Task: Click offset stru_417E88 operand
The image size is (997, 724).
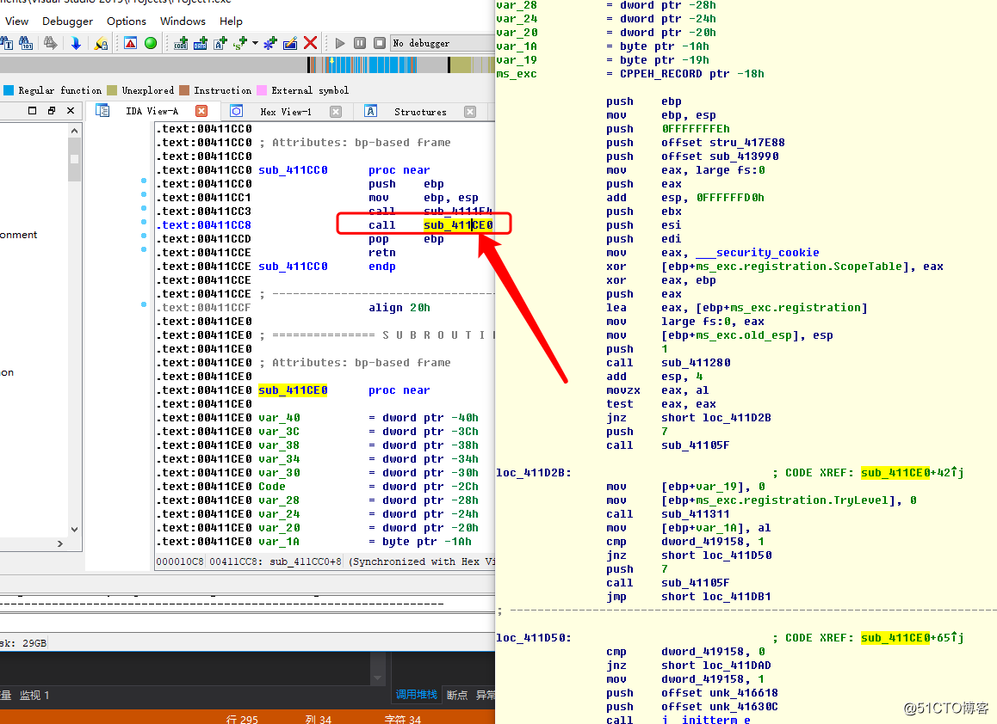Action: (723, 142)
